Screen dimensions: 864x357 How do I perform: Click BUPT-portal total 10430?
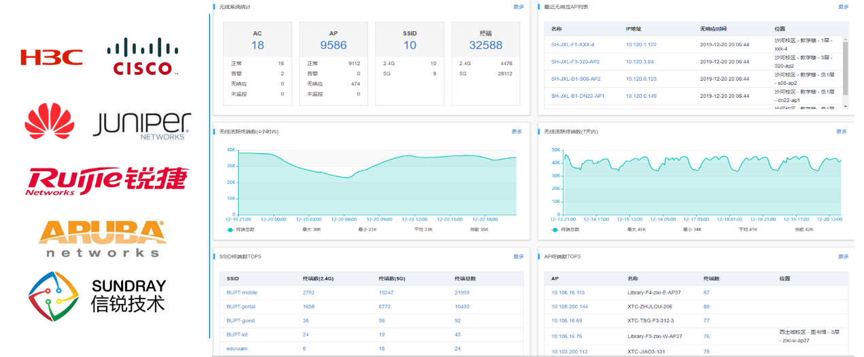tap(463, 306)
